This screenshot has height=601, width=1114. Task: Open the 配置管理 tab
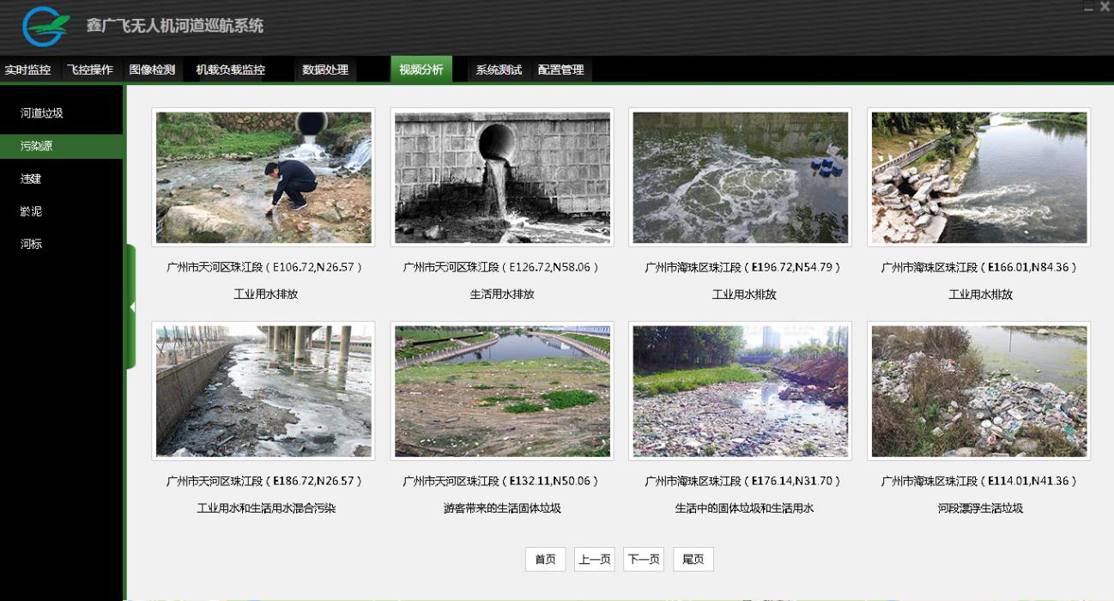[x=561, y=70]
